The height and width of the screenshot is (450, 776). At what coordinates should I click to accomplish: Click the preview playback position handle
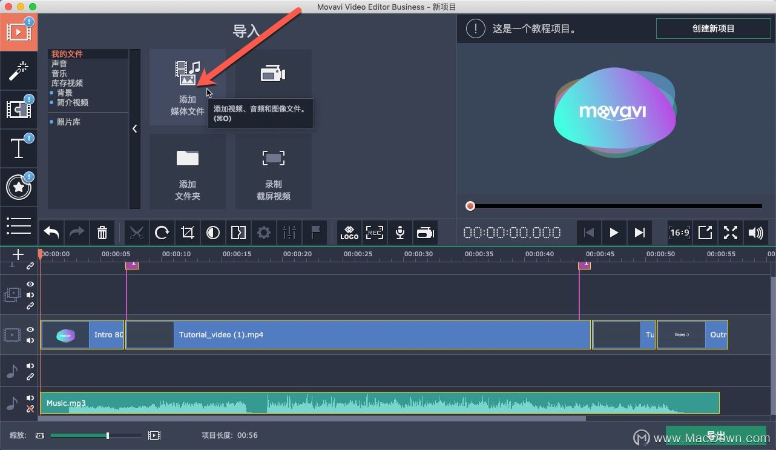point(470,206)
